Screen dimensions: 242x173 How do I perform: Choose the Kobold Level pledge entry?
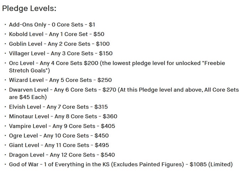57,34
